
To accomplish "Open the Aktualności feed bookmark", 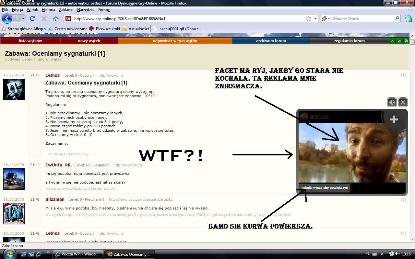I will pyautogui.click(x=136, y=28).
